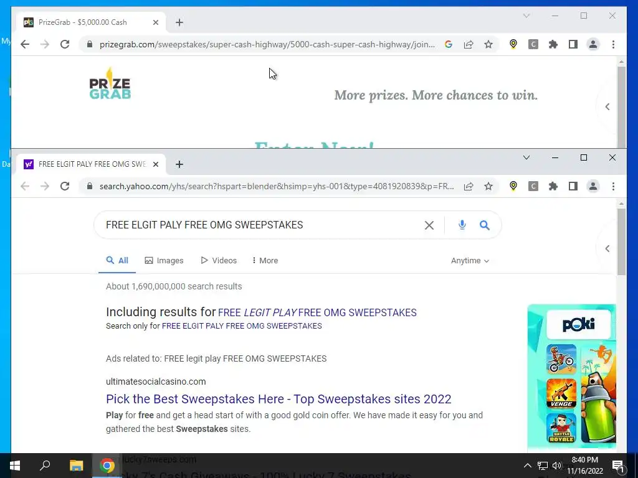The image size is (638, 478).
Task: Click the PrizeGrab window address bar
Action: pyautogui.click(x=267, y=44)
